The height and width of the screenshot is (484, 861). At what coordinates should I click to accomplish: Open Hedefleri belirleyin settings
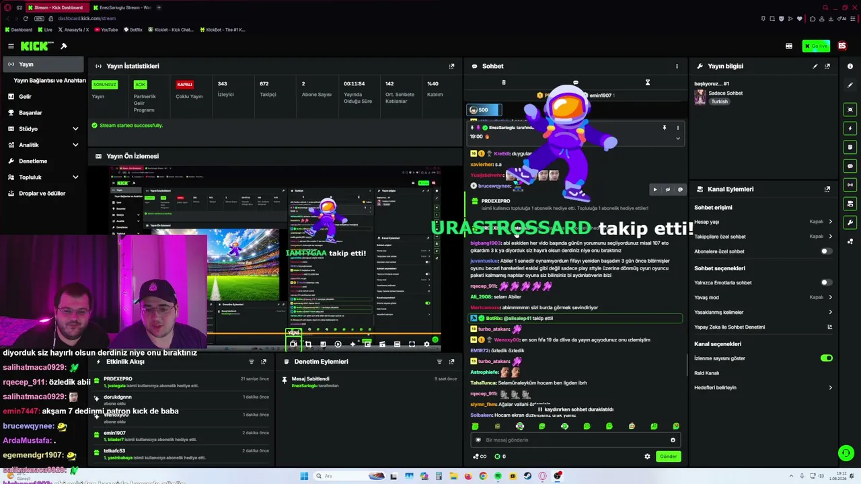click(x=763, y=388)
